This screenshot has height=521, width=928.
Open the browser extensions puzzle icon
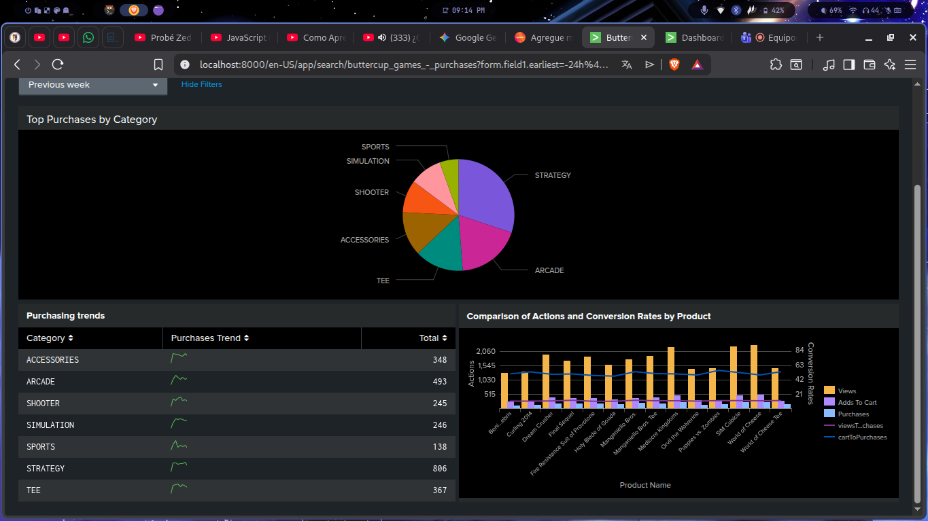tap(776, 65)
